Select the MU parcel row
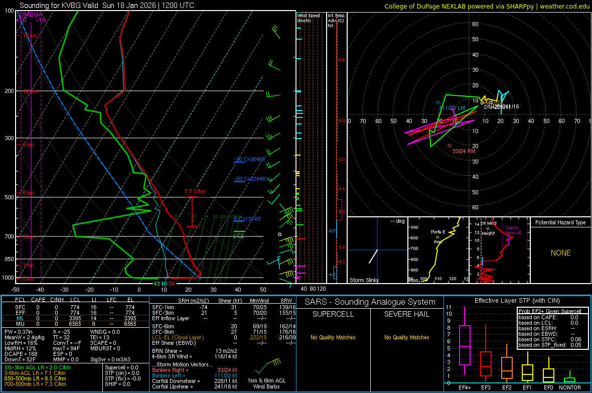592x393 pixels. point(75,324)
